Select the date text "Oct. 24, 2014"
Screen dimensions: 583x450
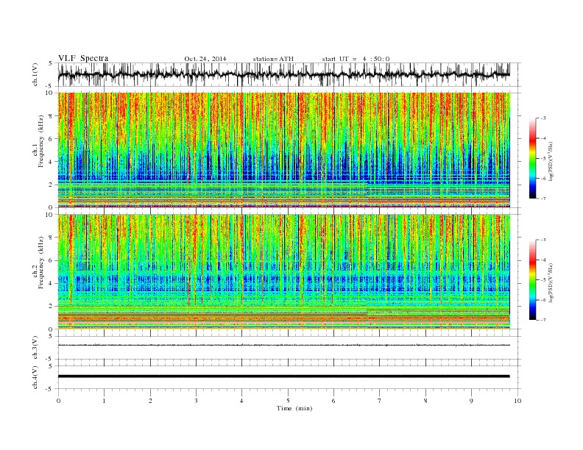[x=205, y=59]
